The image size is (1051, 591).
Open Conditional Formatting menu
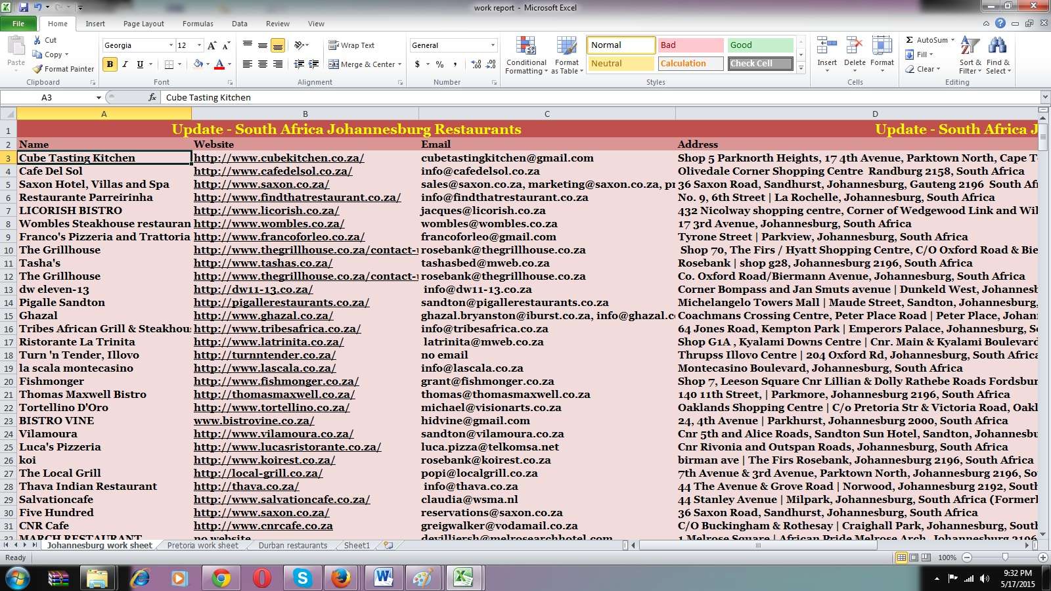pyautogui.click(x=526, y=55)
